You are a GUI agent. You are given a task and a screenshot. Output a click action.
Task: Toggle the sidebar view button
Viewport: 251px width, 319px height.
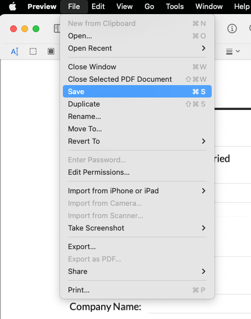(x=57, y=29)
